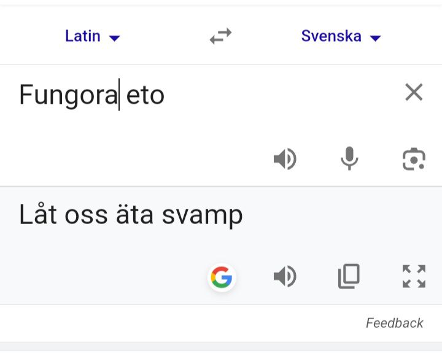The image size is (442, 353).
Task: Place cursor on the word "eto"
Action: [x=146, y=95]
